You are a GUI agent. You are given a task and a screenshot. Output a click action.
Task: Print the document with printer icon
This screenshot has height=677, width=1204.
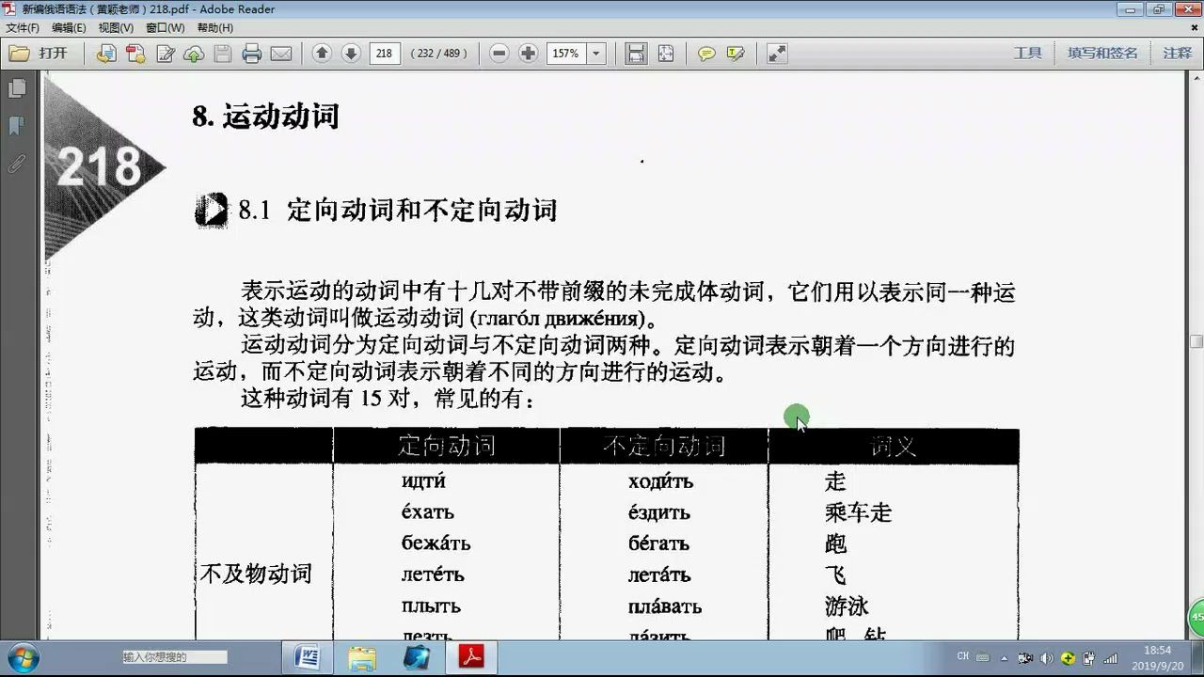pyautogui.click(x=251, y=54)
